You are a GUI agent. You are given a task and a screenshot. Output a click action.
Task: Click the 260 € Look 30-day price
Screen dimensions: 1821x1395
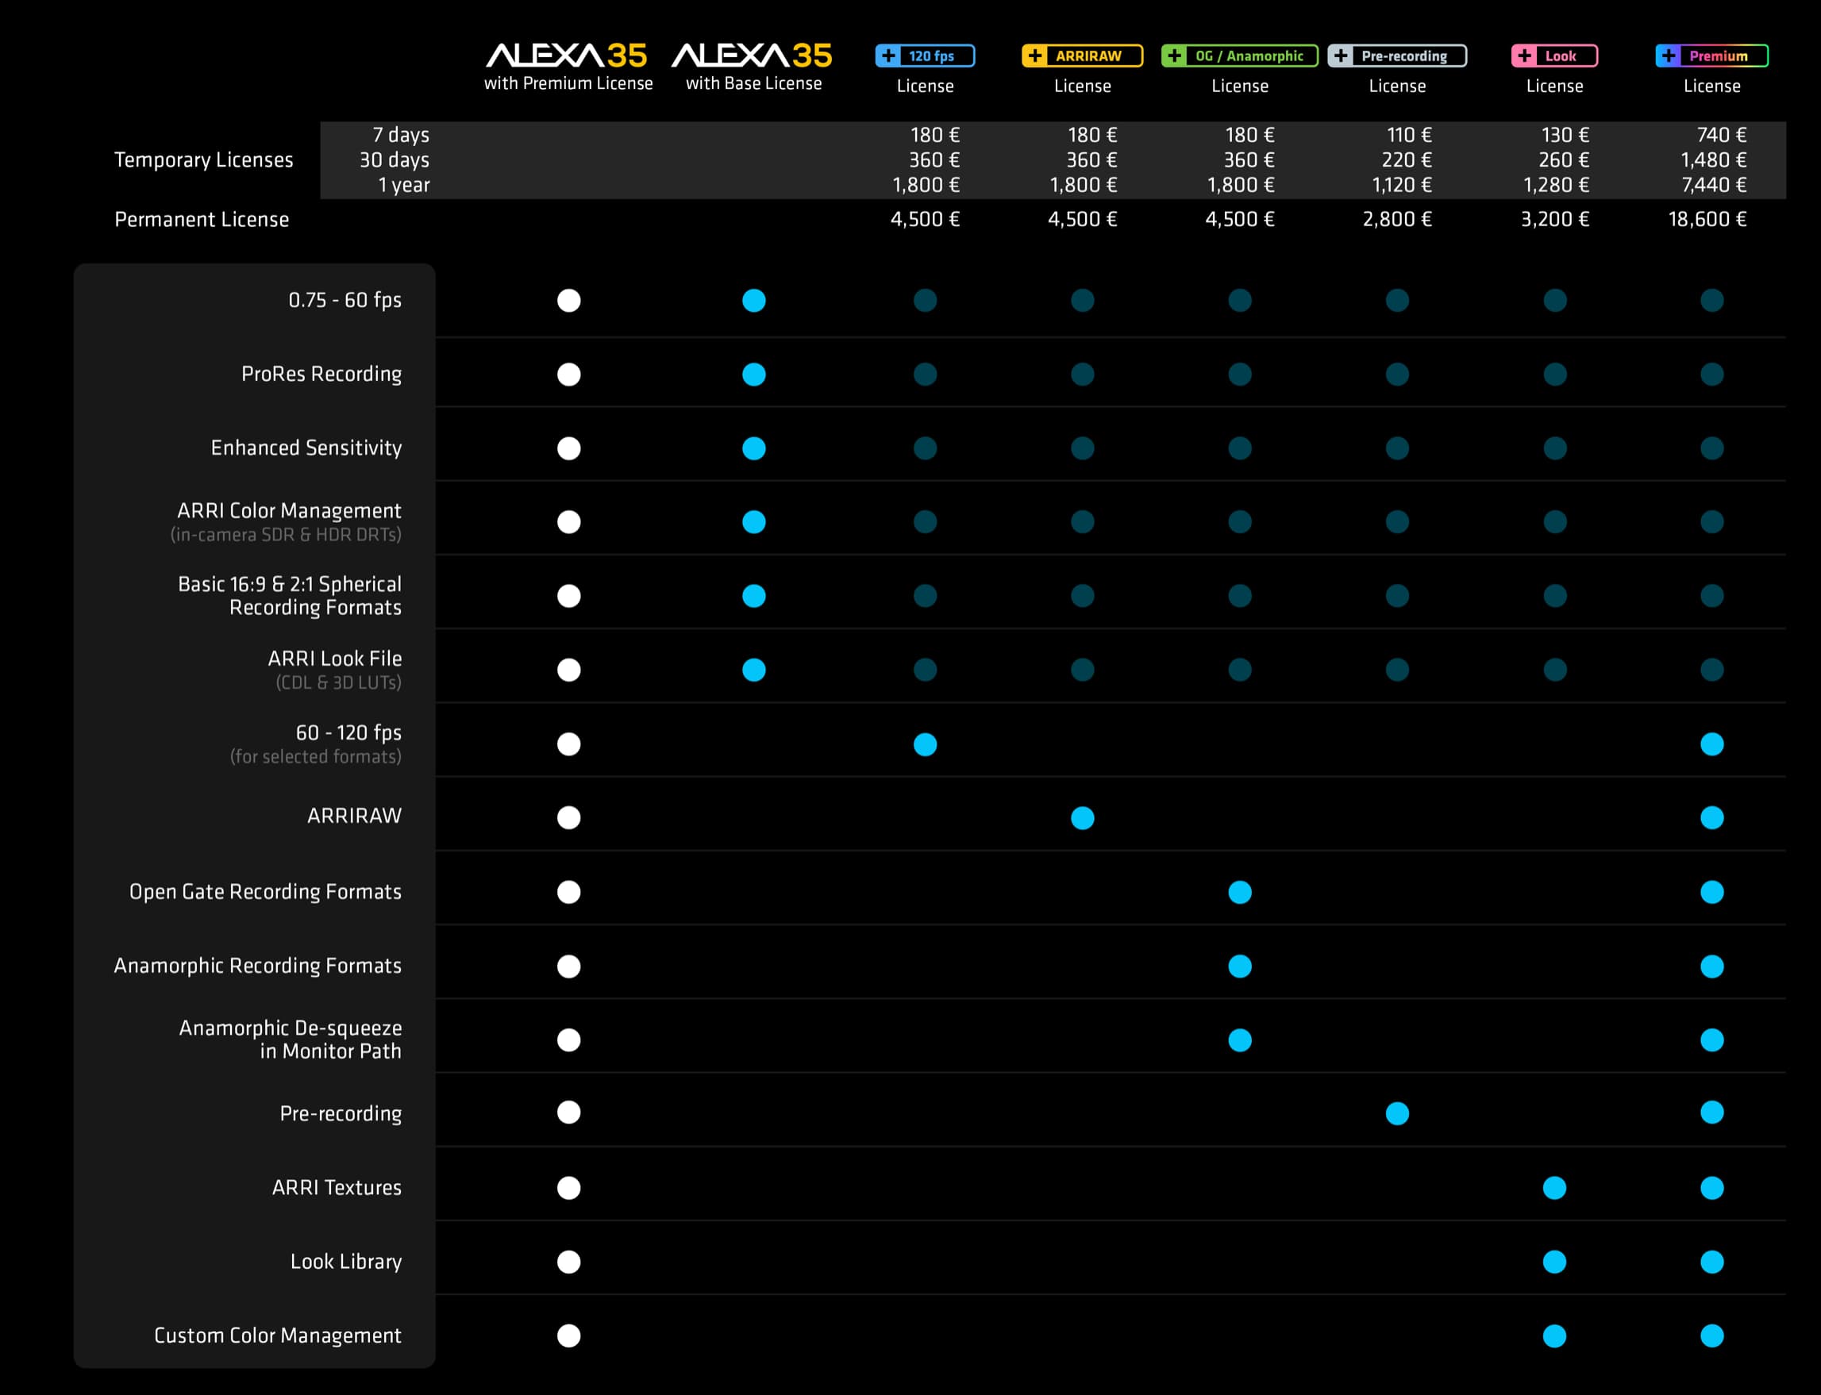tap(1564, 159)
